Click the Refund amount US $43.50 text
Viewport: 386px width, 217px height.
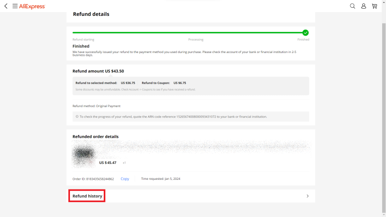pos(98,71)
